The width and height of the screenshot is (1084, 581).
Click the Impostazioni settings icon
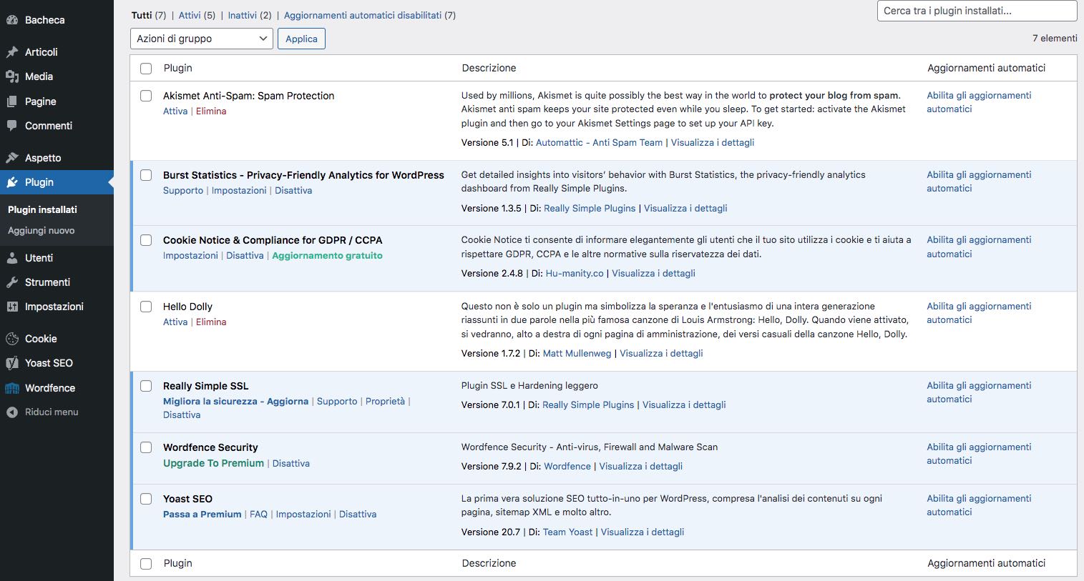[x=12, y=307]
